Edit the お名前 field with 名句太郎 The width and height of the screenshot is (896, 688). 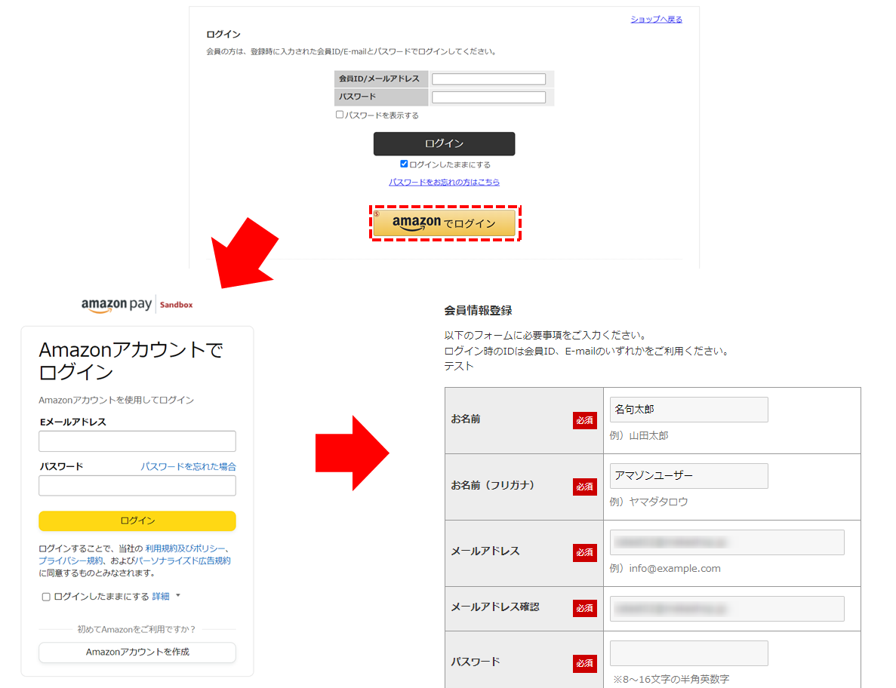(x=688, y=410)
